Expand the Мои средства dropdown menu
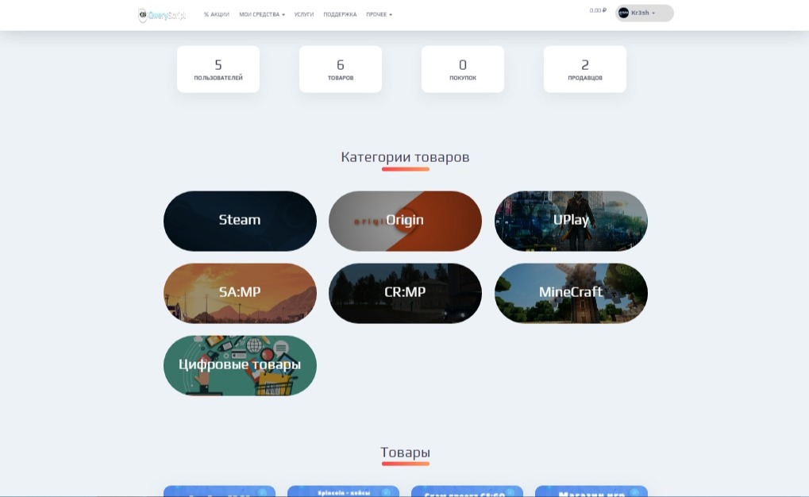 coord(261,14)
